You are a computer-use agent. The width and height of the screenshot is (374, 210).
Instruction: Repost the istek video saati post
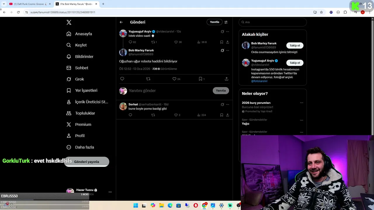pos(154,42)
